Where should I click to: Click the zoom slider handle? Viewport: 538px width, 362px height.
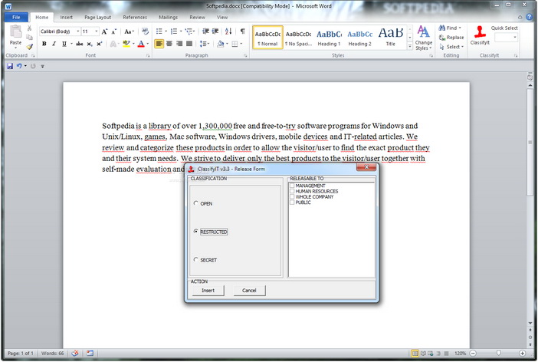[x=499, y=353]
